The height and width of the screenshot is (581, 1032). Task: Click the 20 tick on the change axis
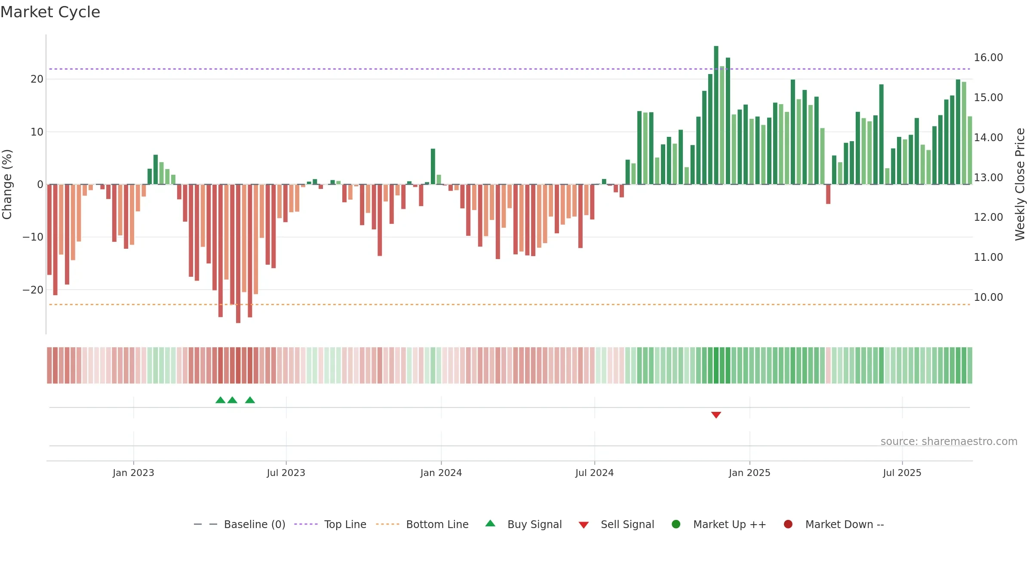coord(37,79)
